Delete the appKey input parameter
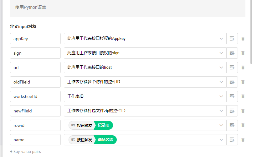This screenshot has width=257, height=157. coord(243,39)
